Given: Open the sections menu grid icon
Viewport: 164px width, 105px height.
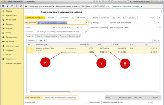Looking at the screenshot, I should (x=3, y=6).
